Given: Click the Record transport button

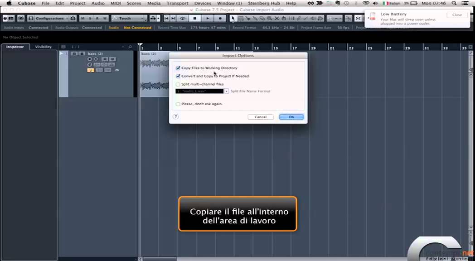Looking at the screenshot, I should point(220,19).
